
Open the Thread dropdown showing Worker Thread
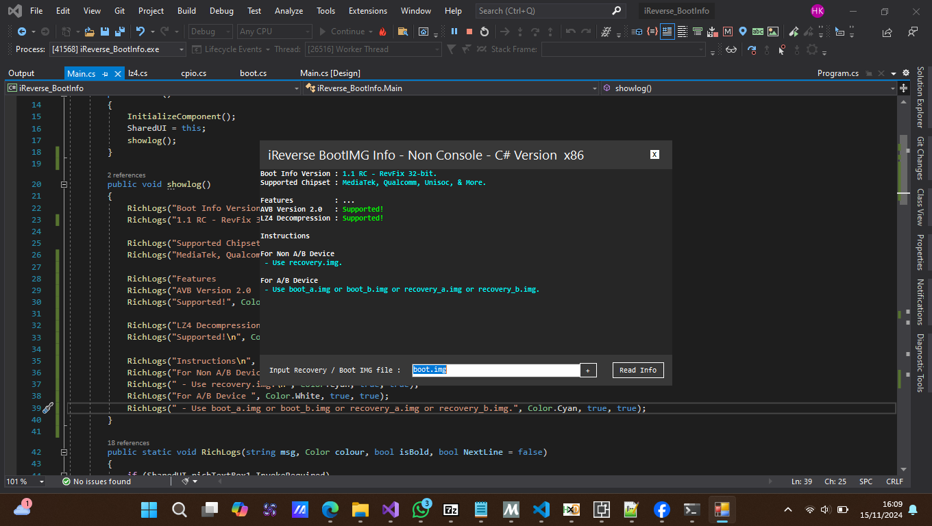[373, 49]
